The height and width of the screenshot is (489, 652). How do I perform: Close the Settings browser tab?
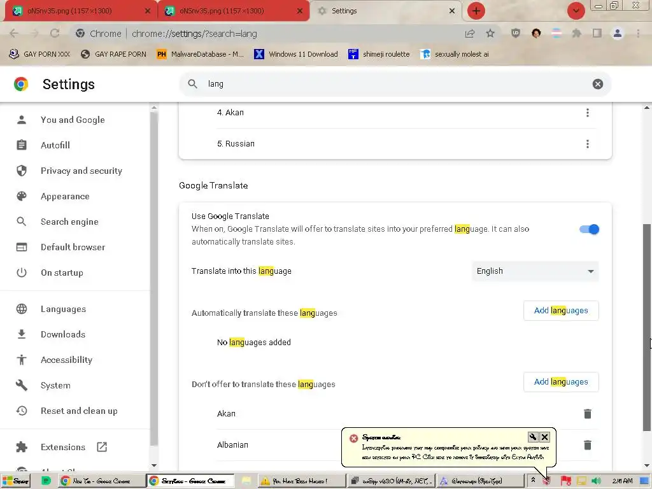click(x=452, y=11)
